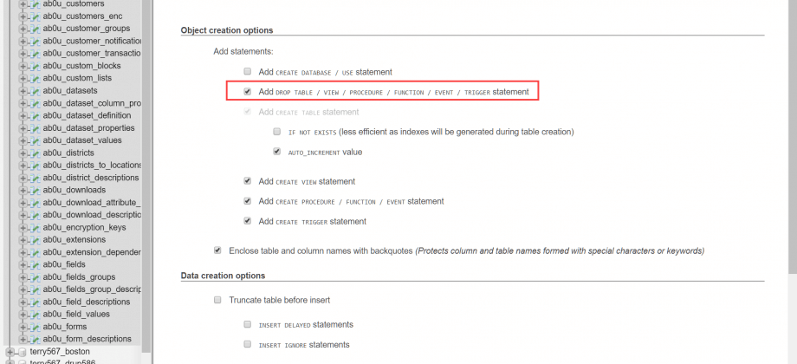Select the ab0u_dataset_values table
This screenshot has width=797, height=364.
pyautogui.click(x=82, y=140)
